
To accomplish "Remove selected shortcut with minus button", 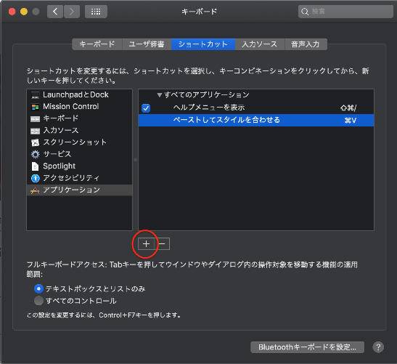I will [x=162, y=244].
